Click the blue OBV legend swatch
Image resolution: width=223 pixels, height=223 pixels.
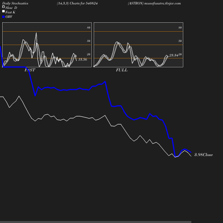[4, 17]
